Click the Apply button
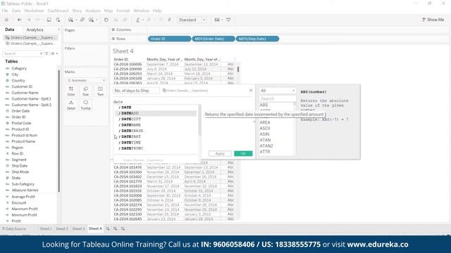 click(220, 153)
